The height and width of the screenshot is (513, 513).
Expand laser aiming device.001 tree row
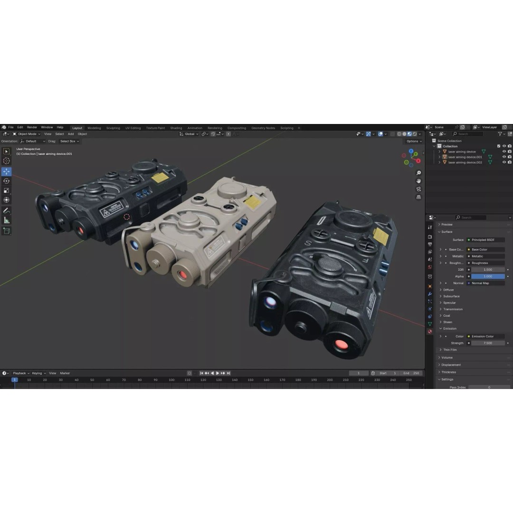pos(439,157)
